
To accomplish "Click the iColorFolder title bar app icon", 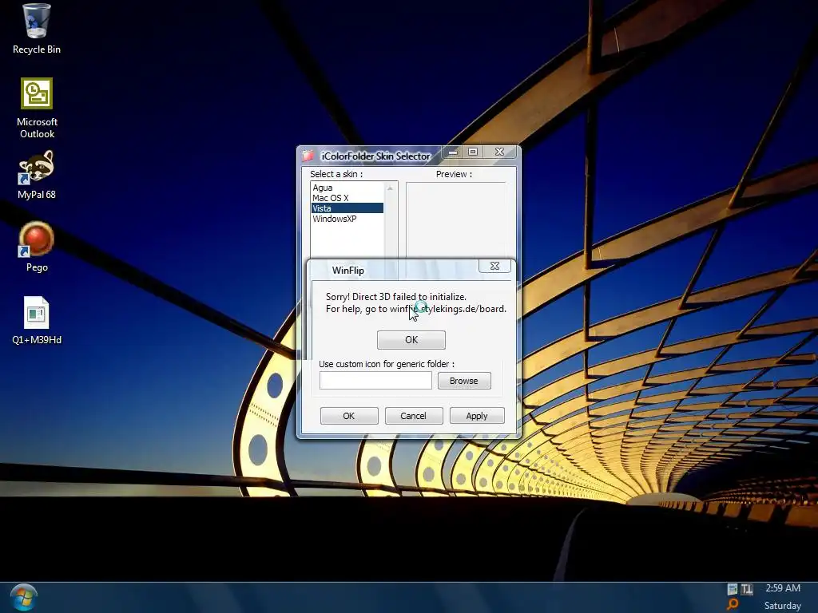I will click(308, 156).
